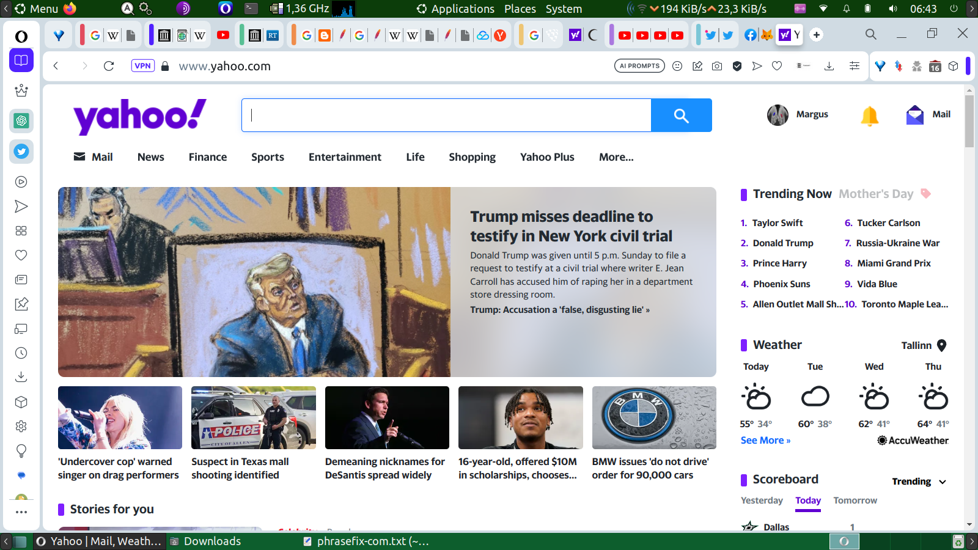Open the BMW 'do not drive' story thumbnail
978x550 pixels.
click(x=654, y=417)
